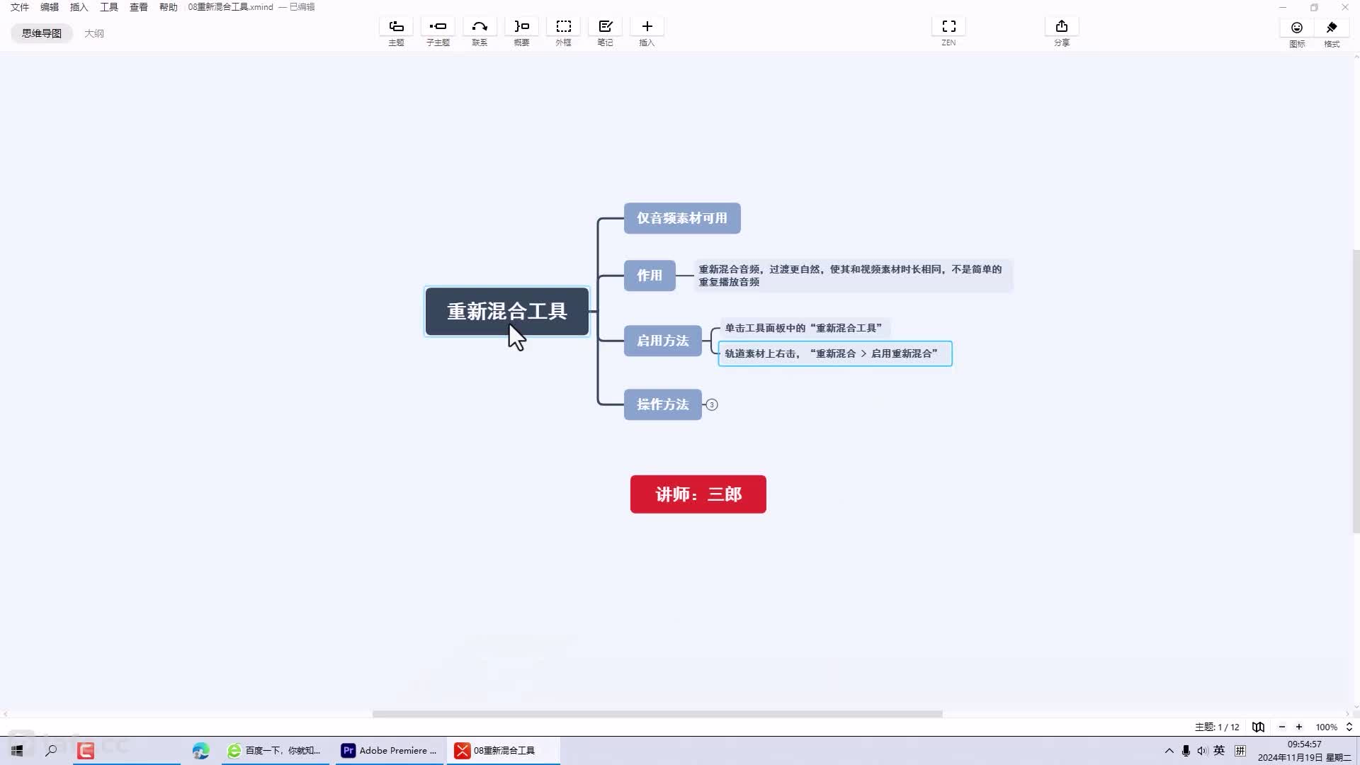Click the zoom out minus button
Image resolution: width=1360 pixels, height=765 pixels.
tap(1281, 727)
